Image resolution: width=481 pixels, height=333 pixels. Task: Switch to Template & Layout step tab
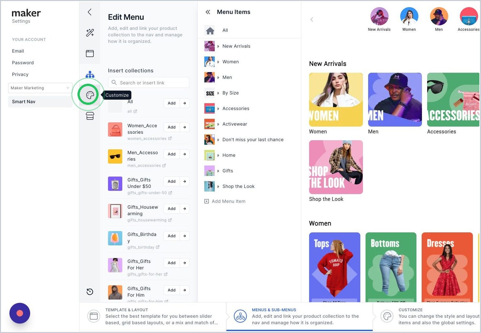153,316
